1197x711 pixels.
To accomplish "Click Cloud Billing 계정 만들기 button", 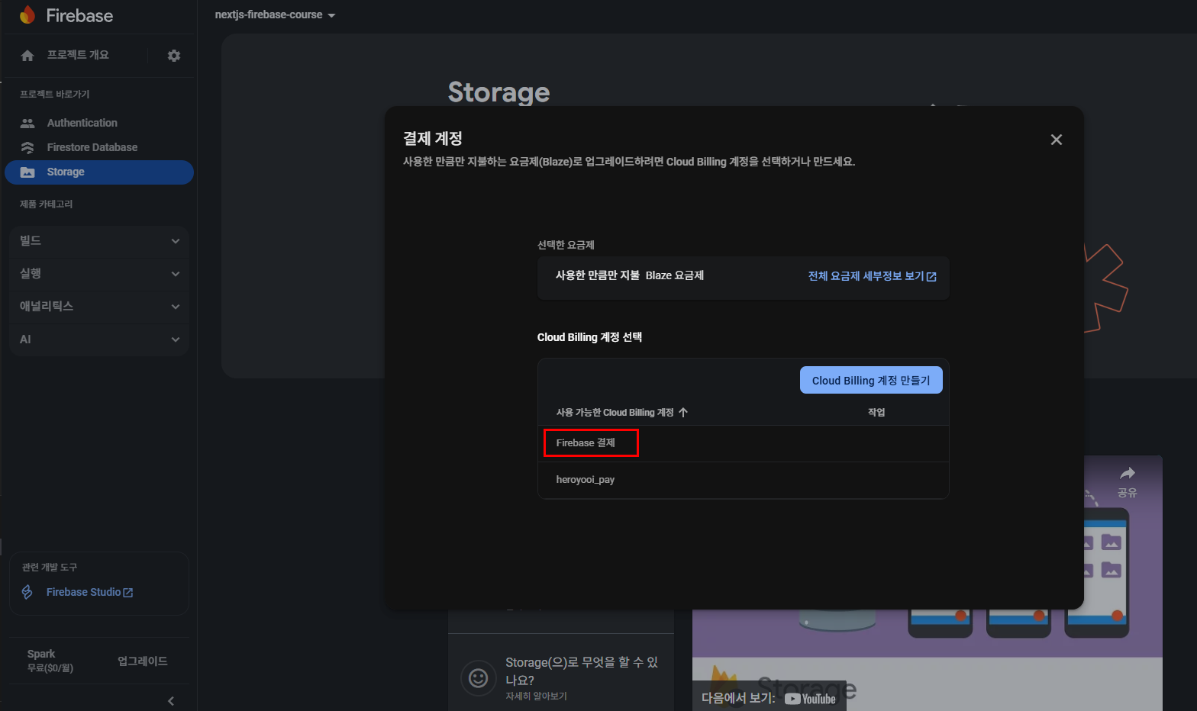I will (x=871, y=381).
